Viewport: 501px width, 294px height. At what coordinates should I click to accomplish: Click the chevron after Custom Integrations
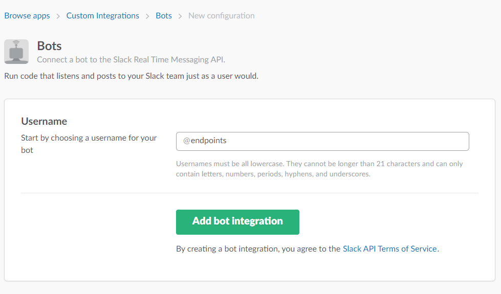point(147,16)
